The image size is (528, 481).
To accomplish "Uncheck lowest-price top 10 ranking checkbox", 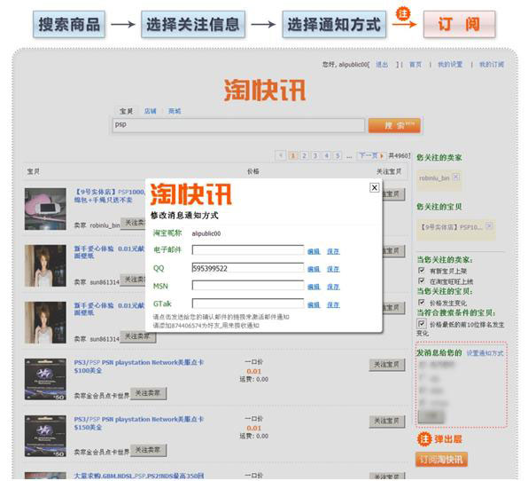I will pyautogui.click(x=422, y=324).
